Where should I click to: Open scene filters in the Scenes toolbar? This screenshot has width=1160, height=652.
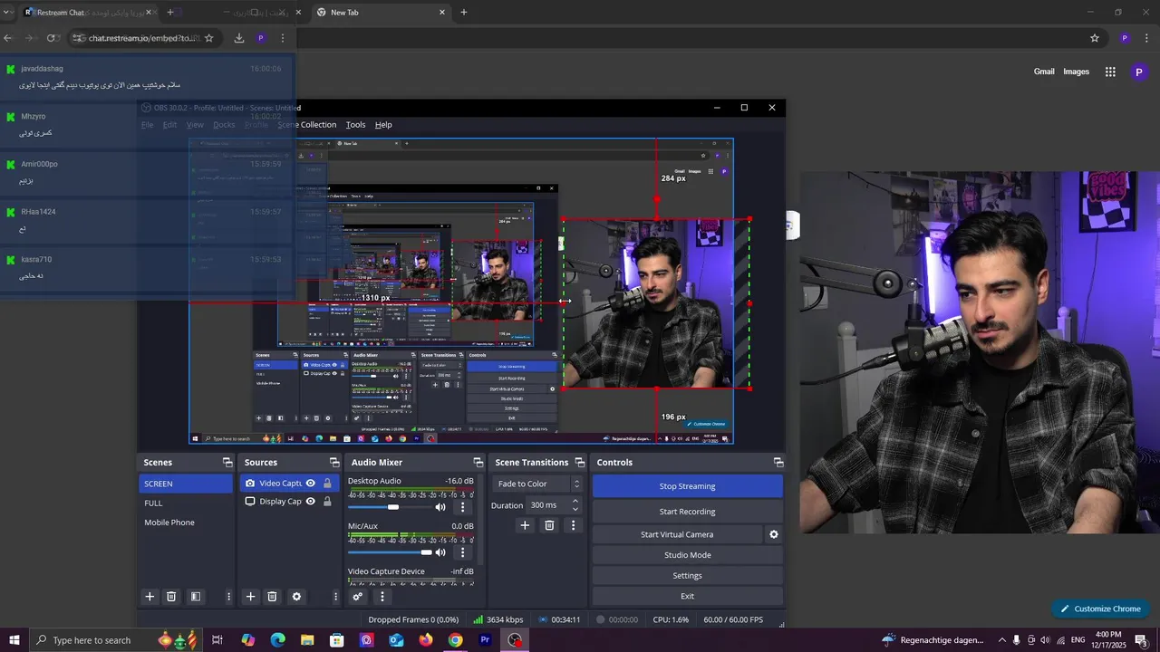pos(195,597)
